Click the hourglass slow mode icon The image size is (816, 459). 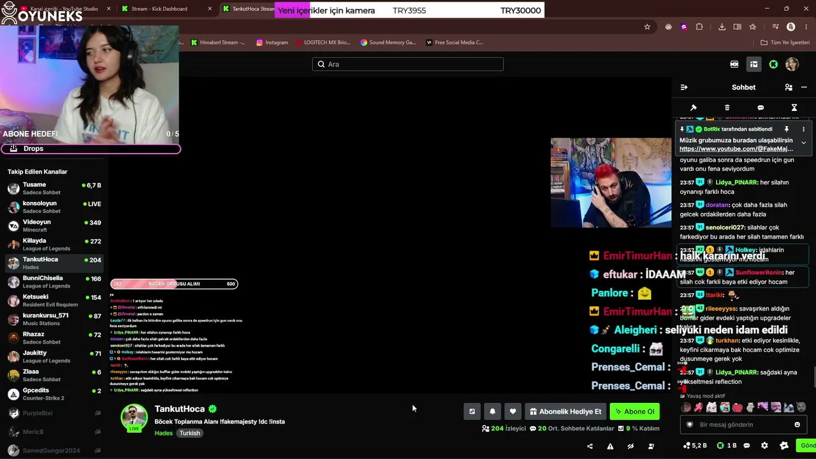point(794,108)
